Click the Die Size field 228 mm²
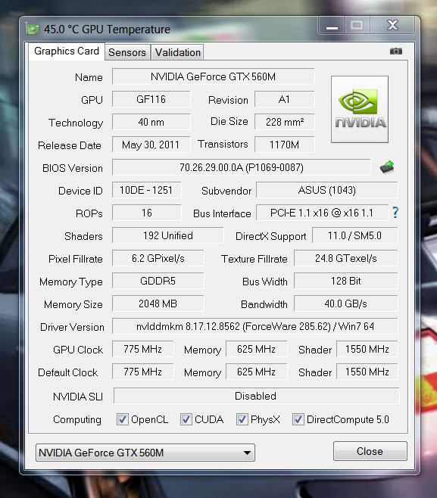The image size is (437, 498). pos(284,122)
